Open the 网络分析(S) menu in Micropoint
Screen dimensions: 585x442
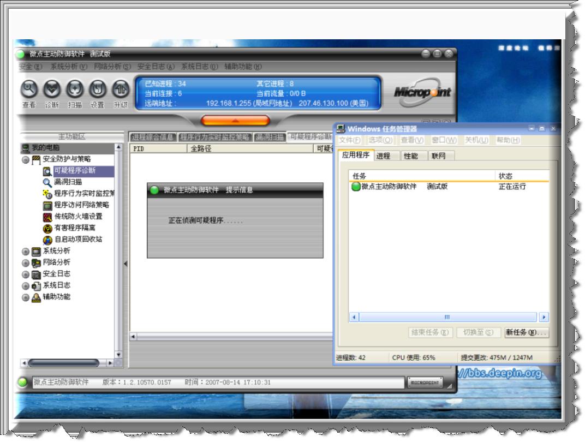point(112,67)
